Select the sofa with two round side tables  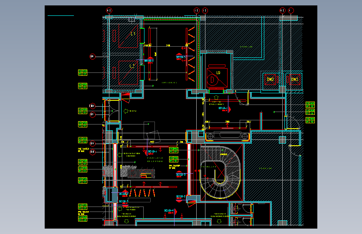tap(228, 136)
